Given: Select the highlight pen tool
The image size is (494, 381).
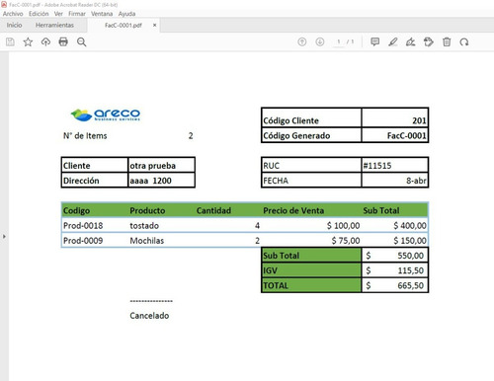Looking at the screenshot, I should pos(393,42).
